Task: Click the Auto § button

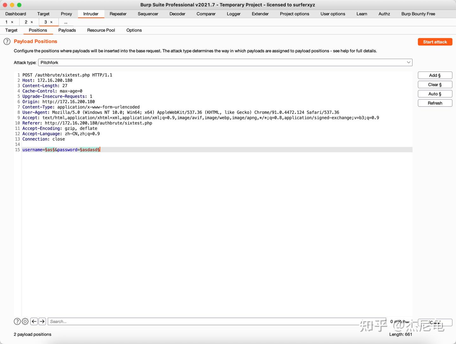Action: (435, 94)
